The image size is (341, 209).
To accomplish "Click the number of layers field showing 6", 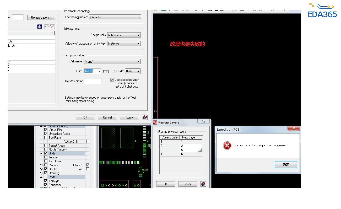I will coord(18,17).
